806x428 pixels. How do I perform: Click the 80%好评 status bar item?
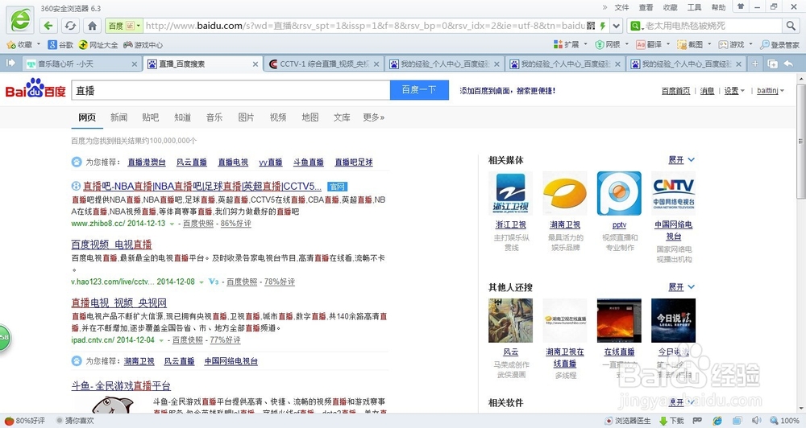point(25,421)
